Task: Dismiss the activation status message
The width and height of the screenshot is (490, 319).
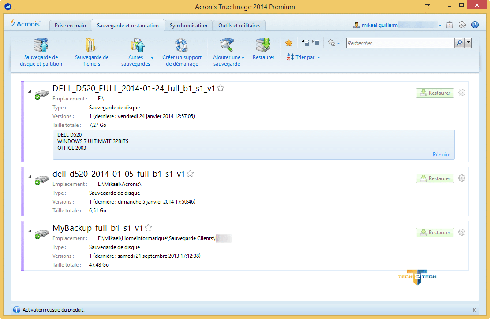Action: pyautogui.click(x=474, y=310)
